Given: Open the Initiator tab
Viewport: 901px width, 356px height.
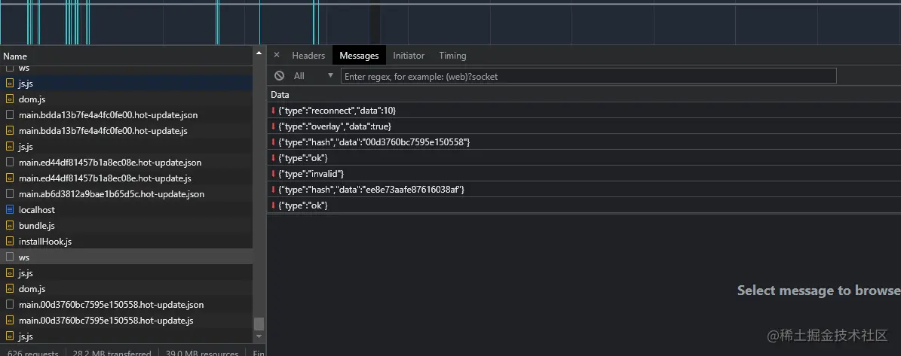Looking at the screenshot, I should pos(409,56).
